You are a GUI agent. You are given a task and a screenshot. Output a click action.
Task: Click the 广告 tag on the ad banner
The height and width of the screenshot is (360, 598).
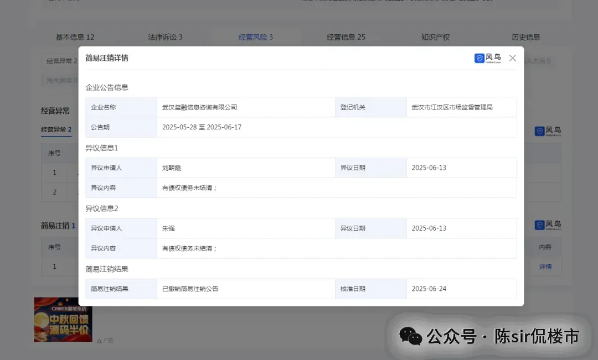pos(106,341)
